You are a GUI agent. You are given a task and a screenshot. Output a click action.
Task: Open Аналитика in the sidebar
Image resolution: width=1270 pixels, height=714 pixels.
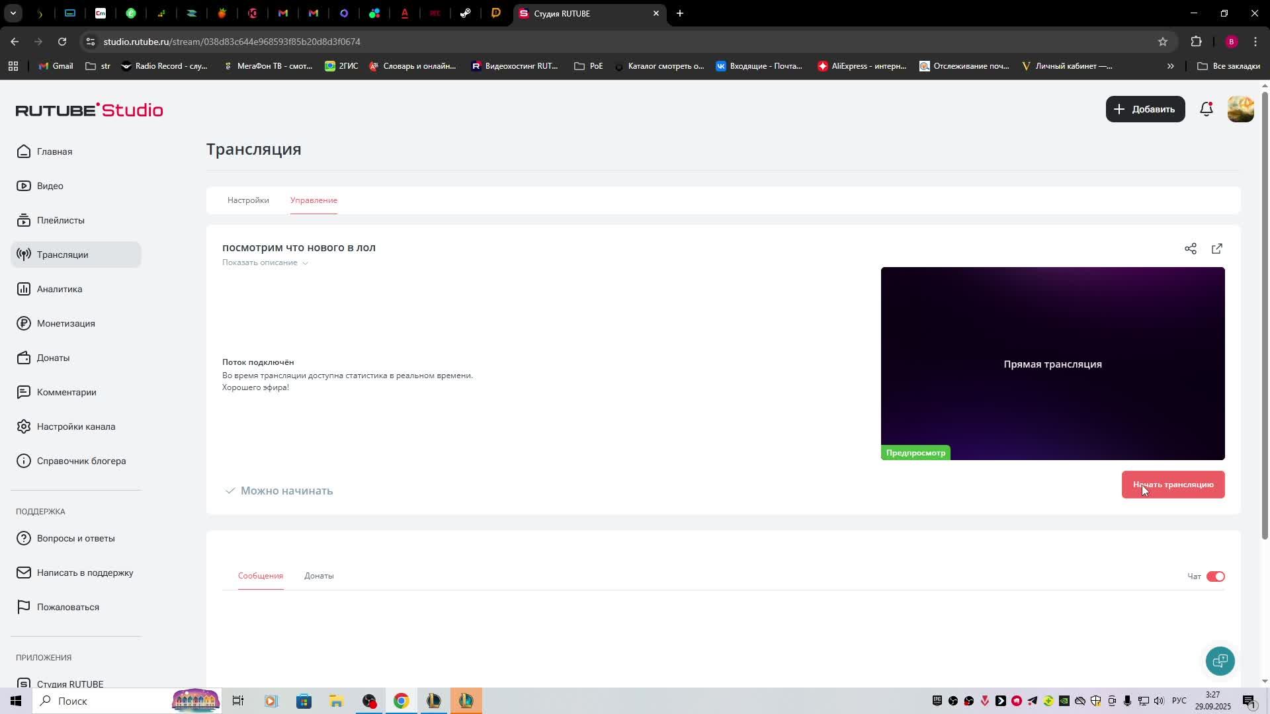[x=60, y=289]
